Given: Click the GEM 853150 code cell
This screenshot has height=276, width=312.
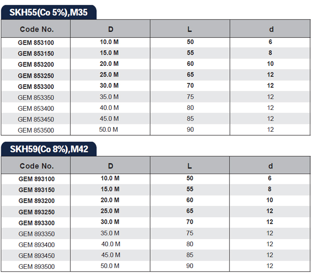Looking at the screenshot, I should click(x=37, y=53).
